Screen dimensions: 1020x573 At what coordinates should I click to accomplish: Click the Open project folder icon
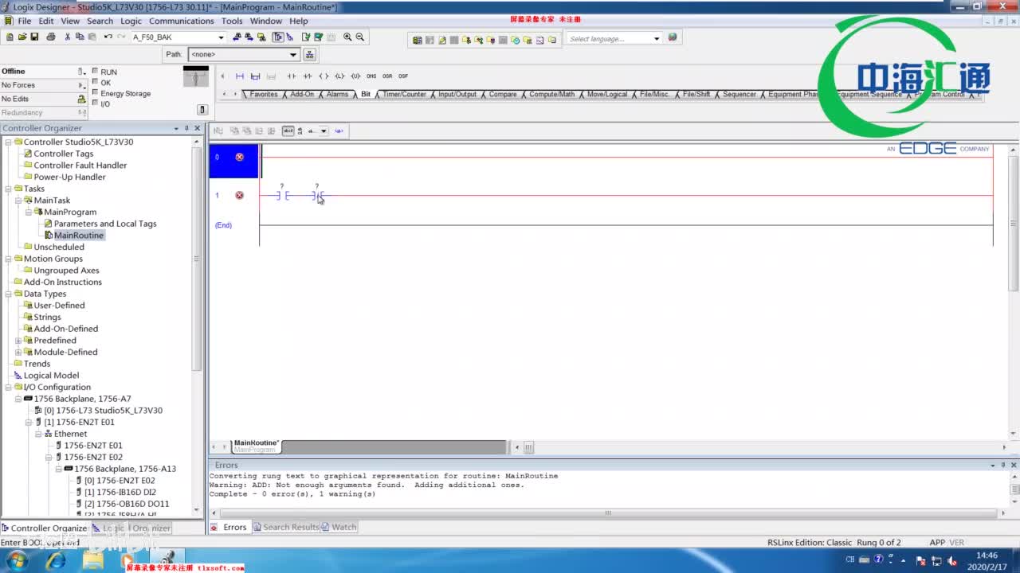(x=22, y=37)
